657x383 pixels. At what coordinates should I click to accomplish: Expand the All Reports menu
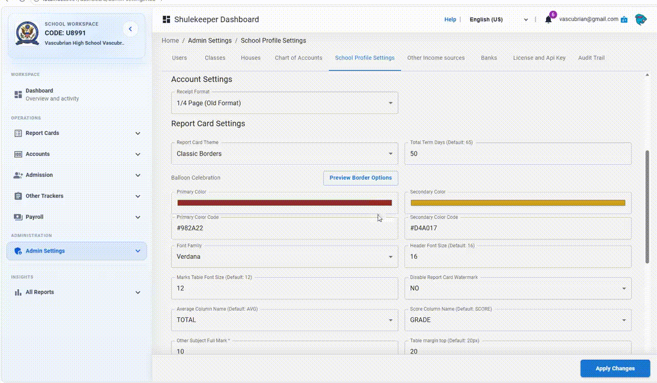point(138,292)
